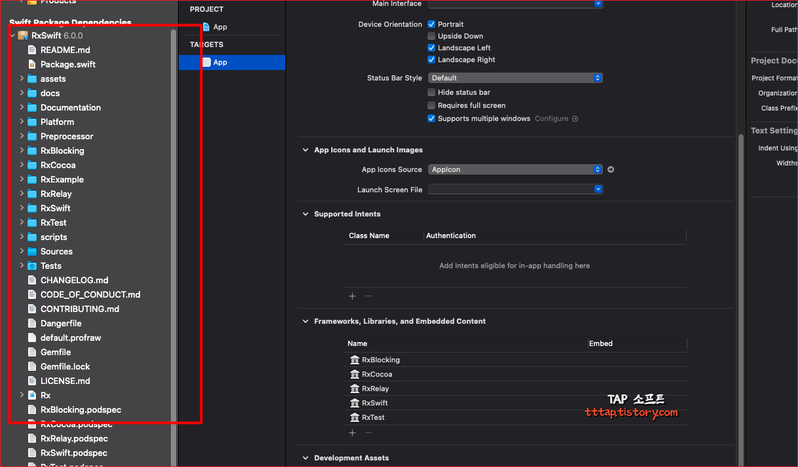Click the assets folder icon
798x467 pixels.
(x=32, y=78)
